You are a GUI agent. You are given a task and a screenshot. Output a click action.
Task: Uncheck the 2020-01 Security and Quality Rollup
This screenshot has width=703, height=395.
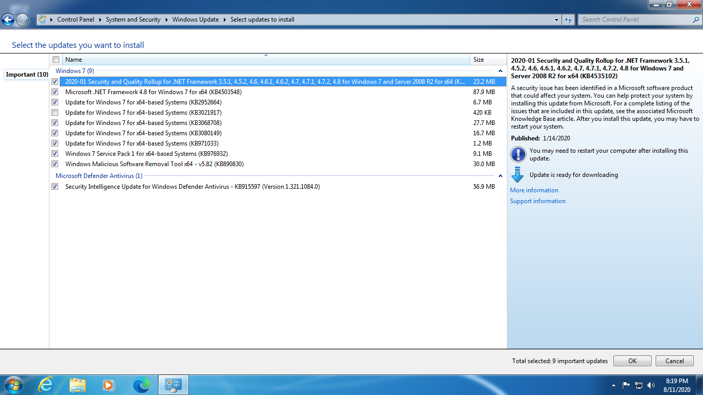click(x=55, y=82)
